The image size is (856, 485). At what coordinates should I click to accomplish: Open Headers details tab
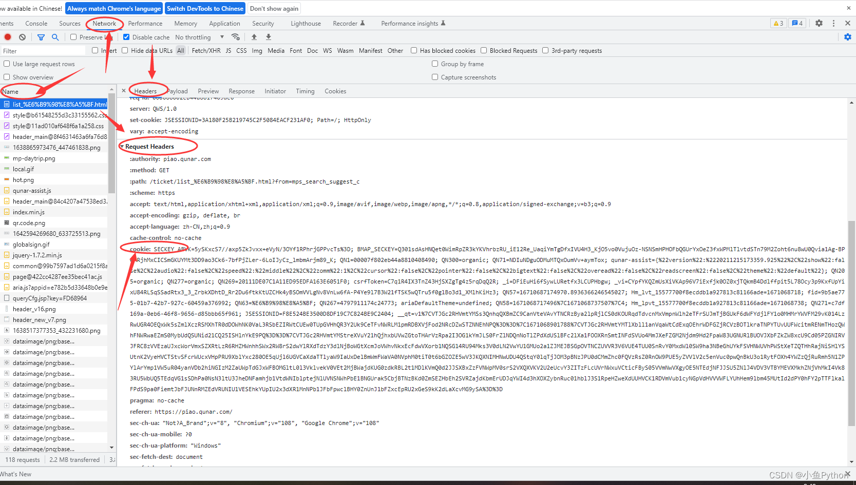point(145,91)
